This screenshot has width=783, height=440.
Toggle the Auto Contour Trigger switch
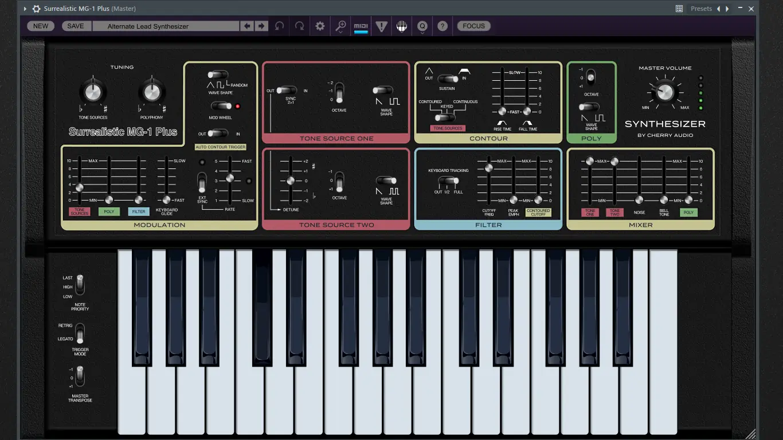click(x=217, y=133)
